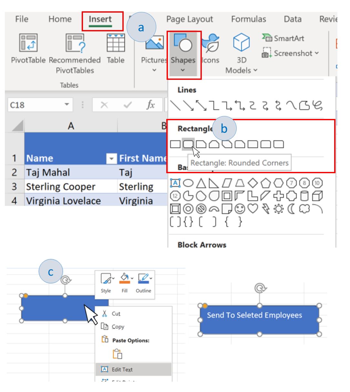Click Copy in the context menu
The height and width of the screenshot is (392, 350).
click(118, 327)
